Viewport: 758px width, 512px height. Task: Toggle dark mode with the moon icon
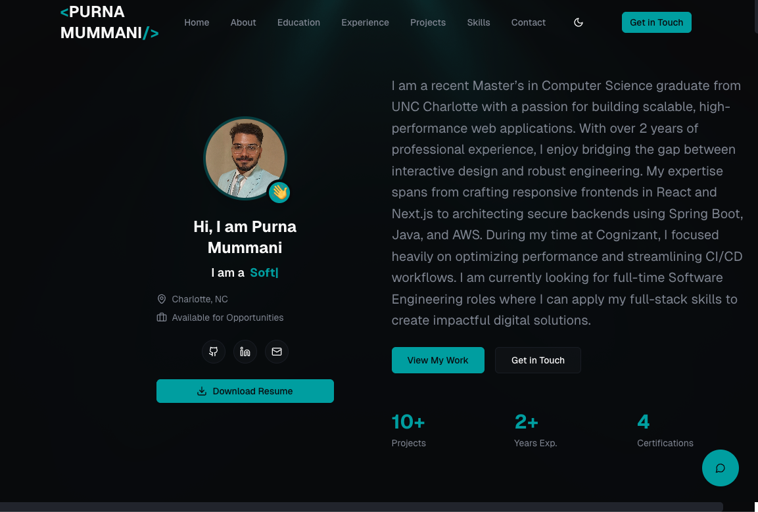click(578, 22)
